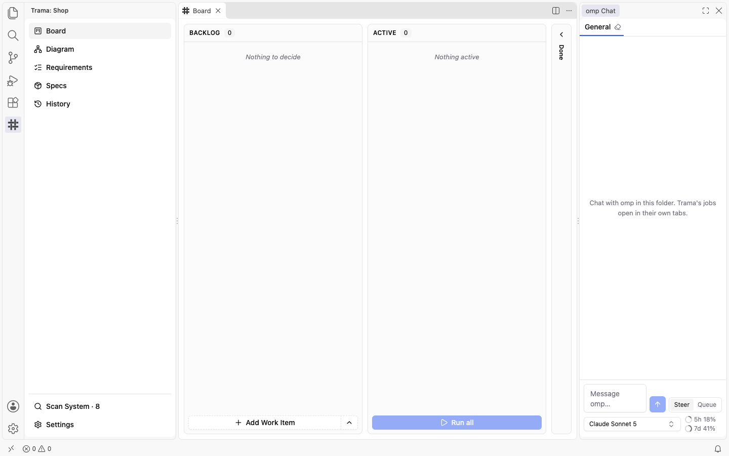Select Steer message mode
Screen dimensions: 729x456
click(x=681, y=405)
